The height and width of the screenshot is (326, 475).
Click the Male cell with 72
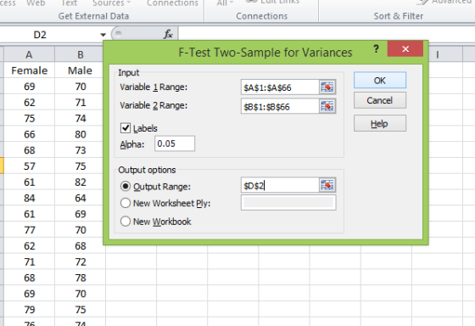point(80,261)
